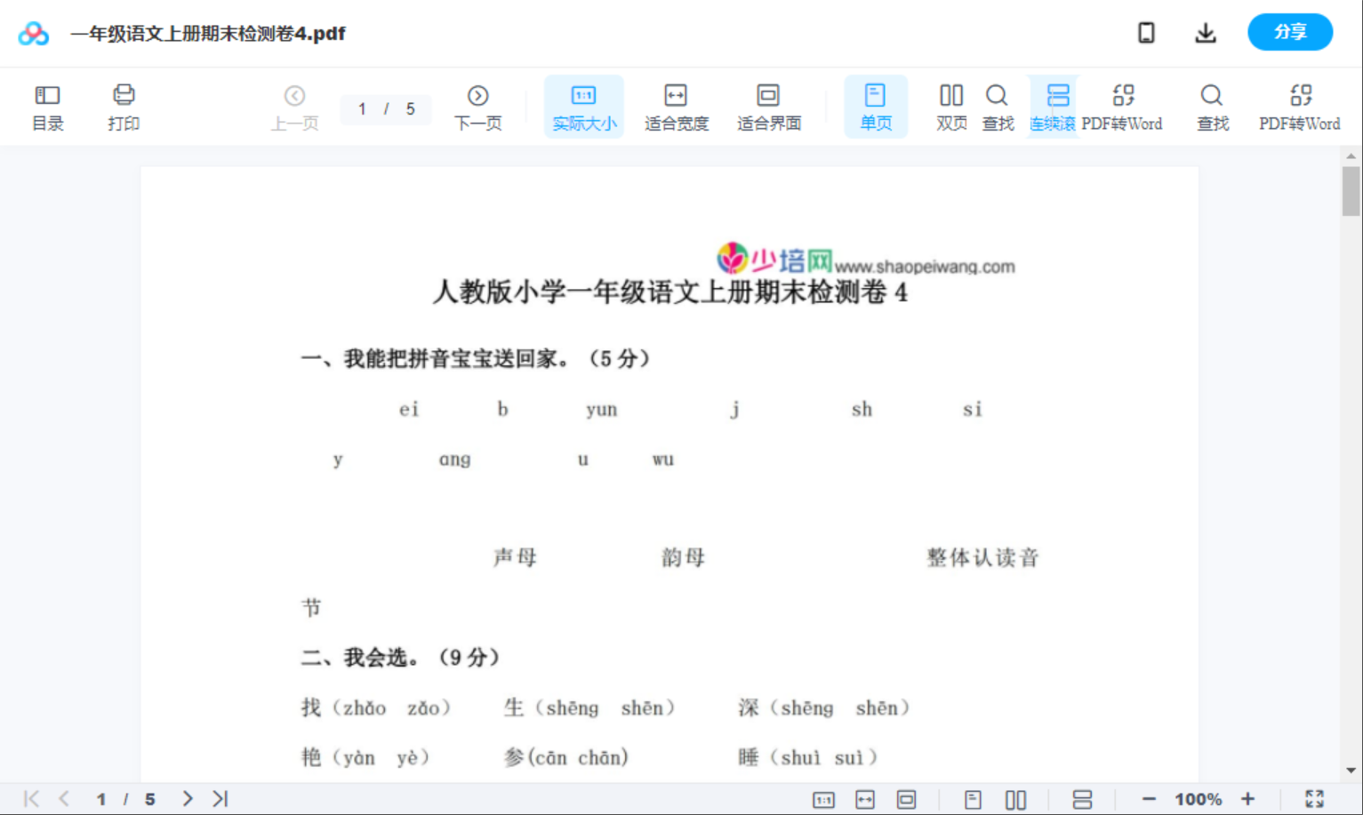
Task: Click the 分享 share button
Action: (1290, 32)
